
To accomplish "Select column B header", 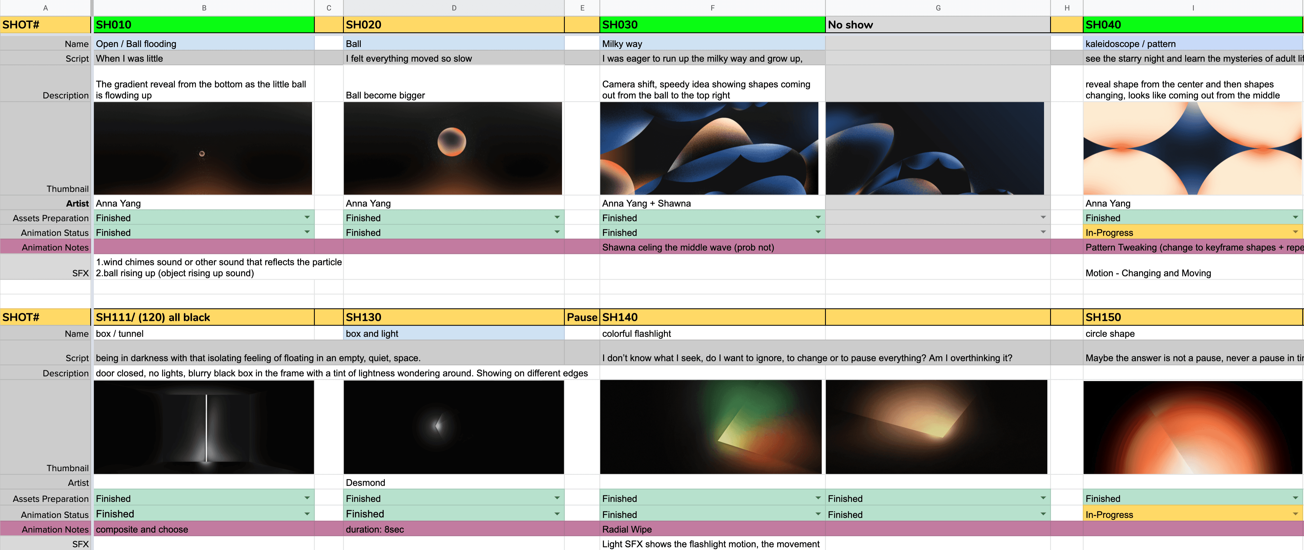I will [x=204, y=7].
